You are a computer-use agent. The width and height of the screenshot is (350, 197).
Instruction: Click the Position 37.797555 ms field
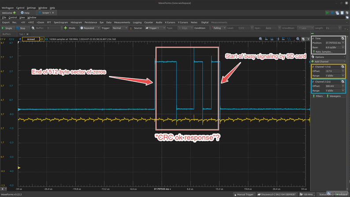pyautogui.click(x=333, y=43)
